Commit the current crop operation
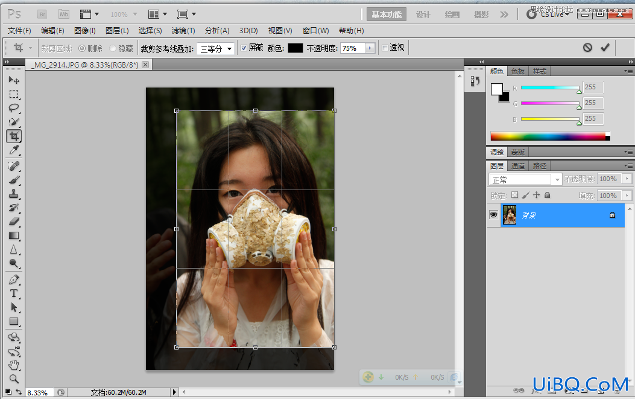The width and height of the screenshot is (635, 399). click(x=605, y=48)
